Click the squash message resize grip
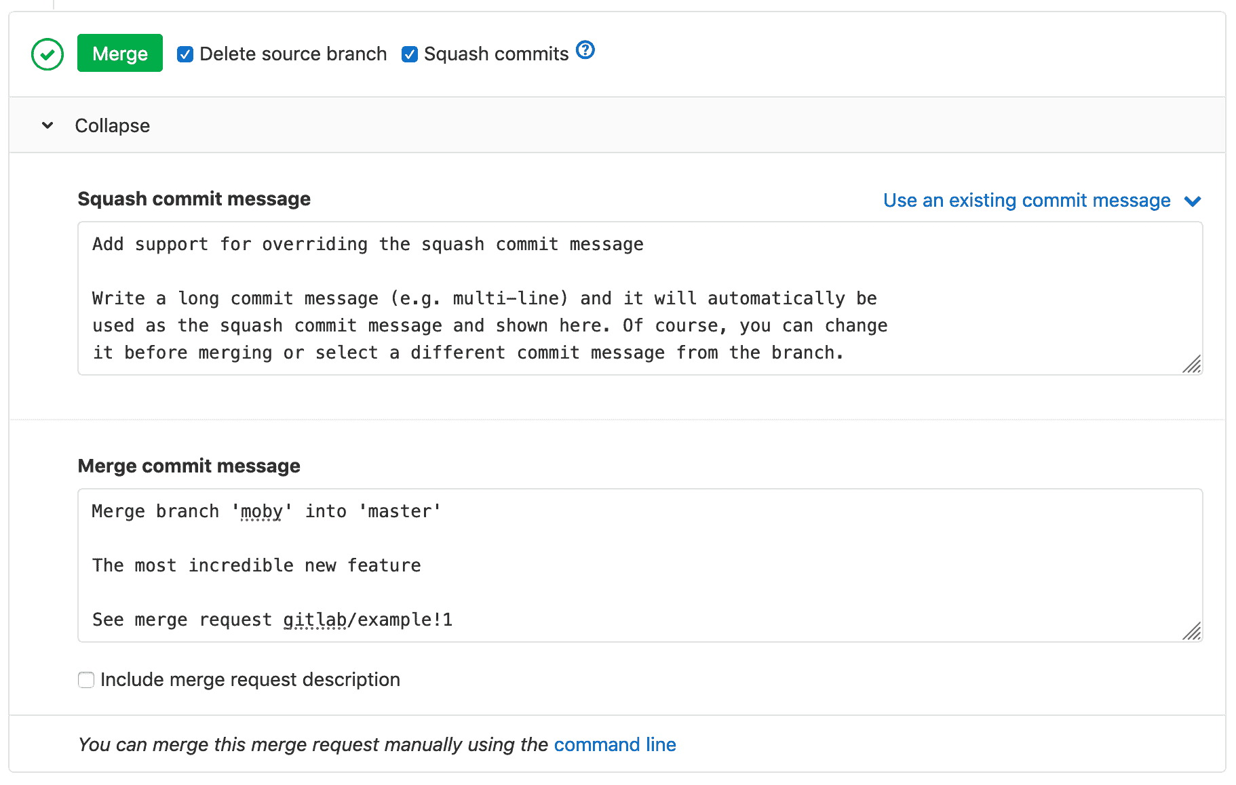The width and height of the screenshot is (1236, 785). coord(1193,364)
